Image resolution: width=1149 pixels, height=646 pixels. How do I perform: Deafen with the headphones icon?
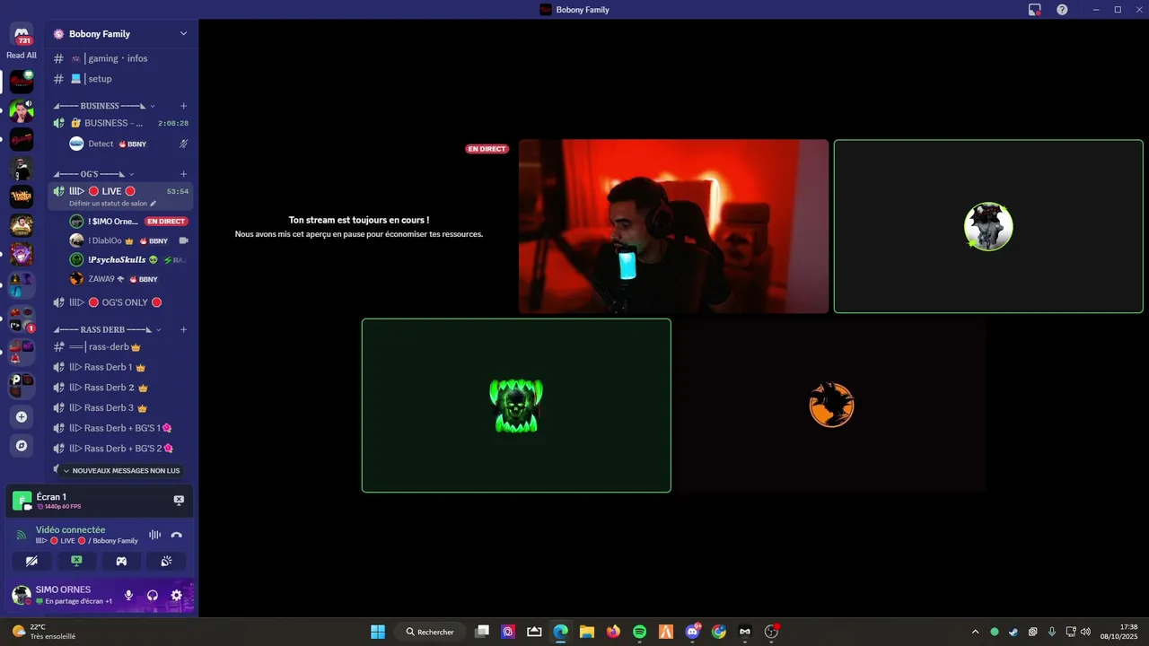(x=153, y=595)
